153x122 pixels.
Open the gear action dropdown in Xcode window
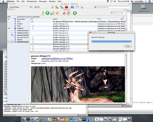coord(37,7)
